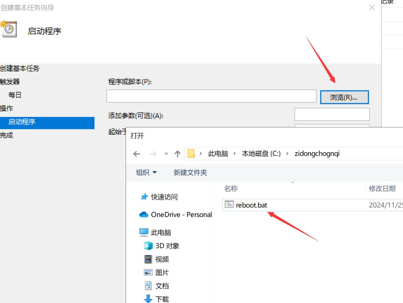Select the 触发器 wizard step
The image size is (403, 303).
[10, 82]
